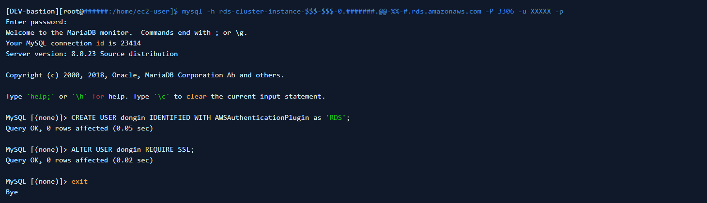Click the green '\h' shortcut text
The width and height of the screenshot is (707, 203).
coord(79,96)
